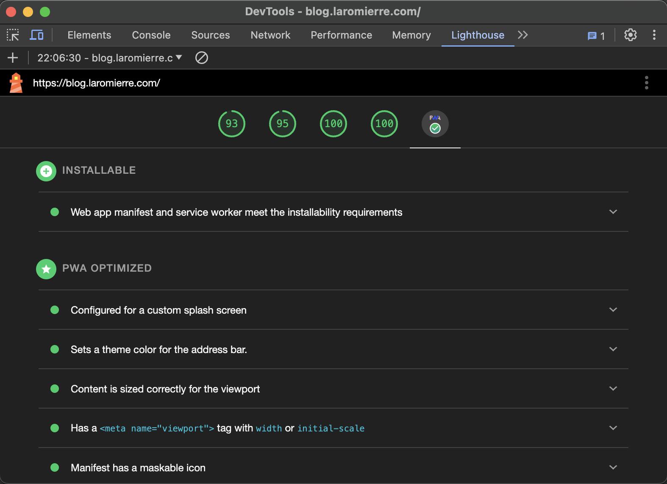
Task: Clear all reports with the circle-slash icon
Action: pos(202,58)
